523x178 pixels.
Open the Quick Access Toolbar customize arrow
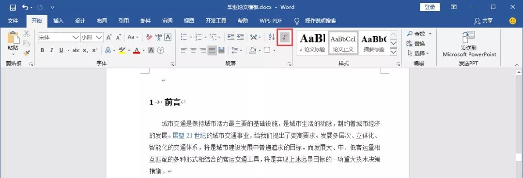point(52,7)
